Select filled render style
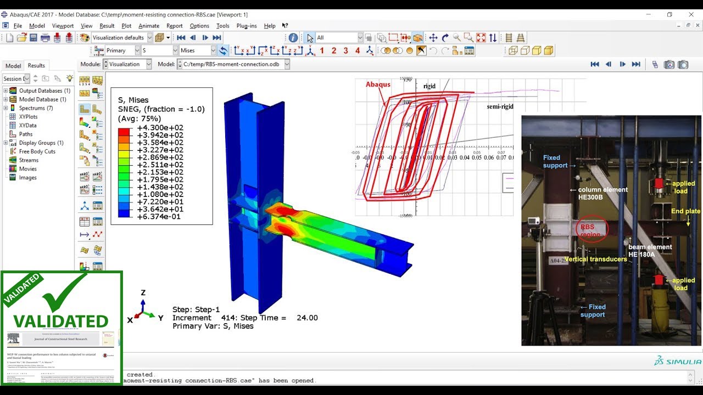The height and width of the screenshot is (395, 703). click(x=537, y=50)
